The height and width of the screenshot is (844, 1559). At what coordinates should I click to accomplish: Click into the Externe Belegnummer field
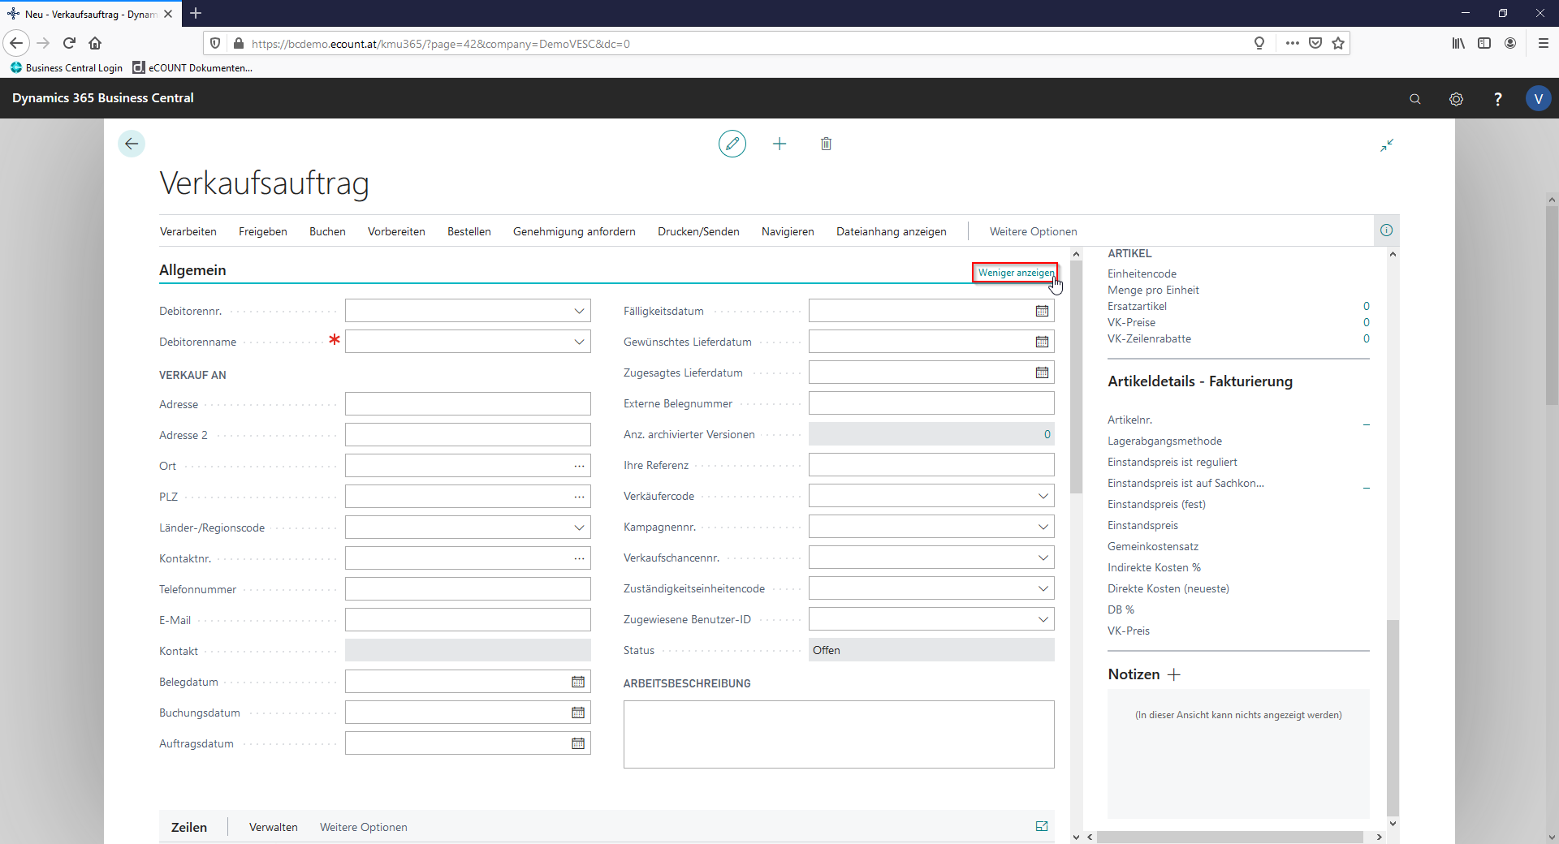tap(931, 403)
